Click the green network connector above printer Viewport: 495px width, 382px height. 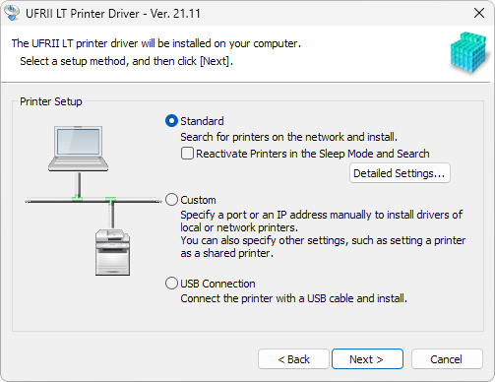pos(110,200)
